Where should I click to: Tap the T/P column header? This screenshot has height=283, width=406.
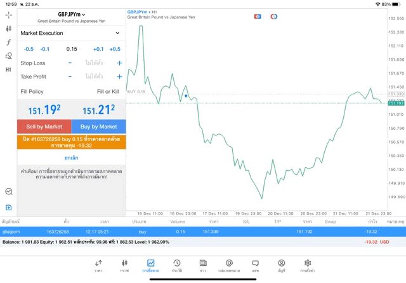278,222
